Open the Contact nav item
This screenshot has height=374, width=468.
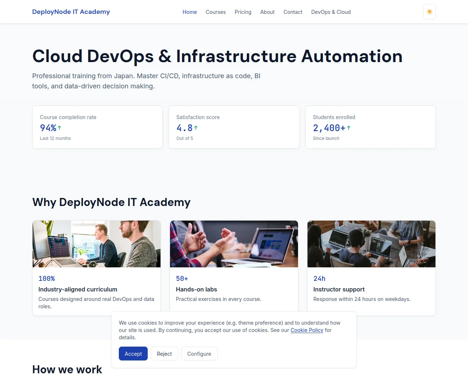tap(293, 12)
